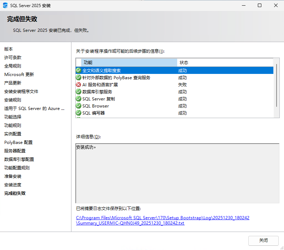Select the AI 服务和语言扩展 row
The image size is (284, 250).
coord(174,85)
